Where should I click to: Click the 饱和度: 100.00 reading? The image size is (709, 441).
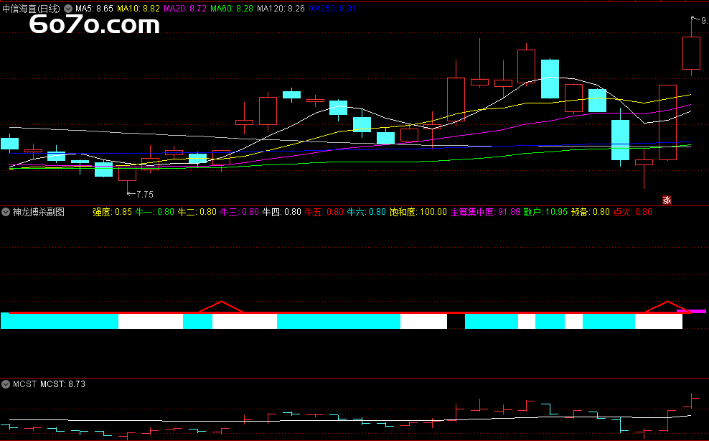[x=418, y=212]
